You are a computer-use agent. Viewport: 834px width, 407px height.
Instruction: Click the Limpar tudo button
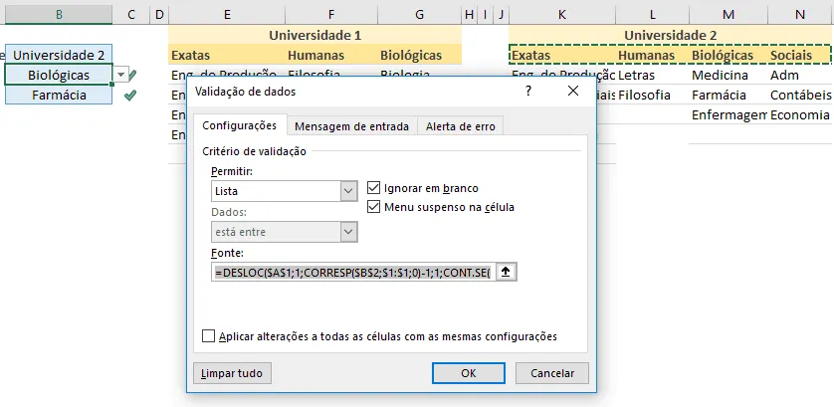coord(232,373)
